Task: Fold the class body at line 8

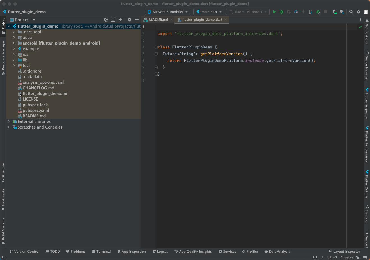Action: pos(156,74)
